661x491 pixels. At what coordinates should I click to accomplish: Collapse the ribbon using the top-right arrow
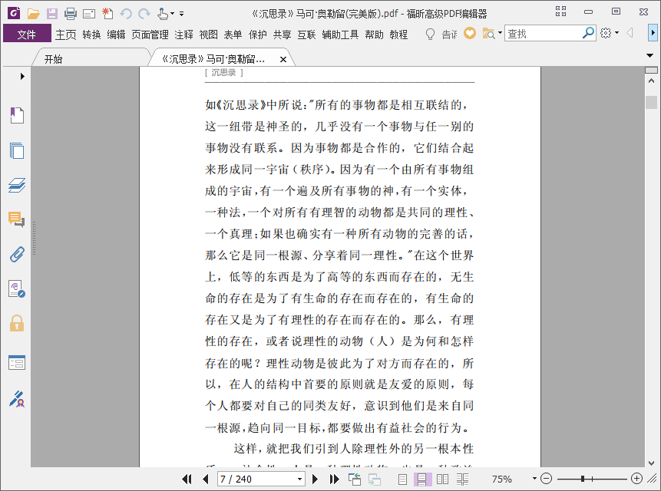click(653, 33)
